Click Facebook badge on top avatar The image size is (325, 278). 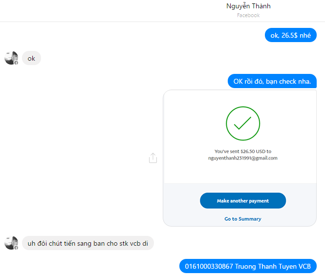pyautogui.click(x=16, y=63)
